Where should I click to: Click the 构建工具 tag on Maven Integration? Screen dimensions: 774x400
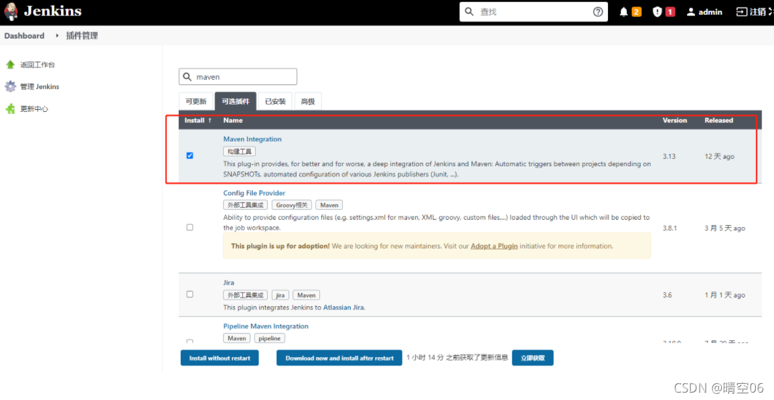240,151
